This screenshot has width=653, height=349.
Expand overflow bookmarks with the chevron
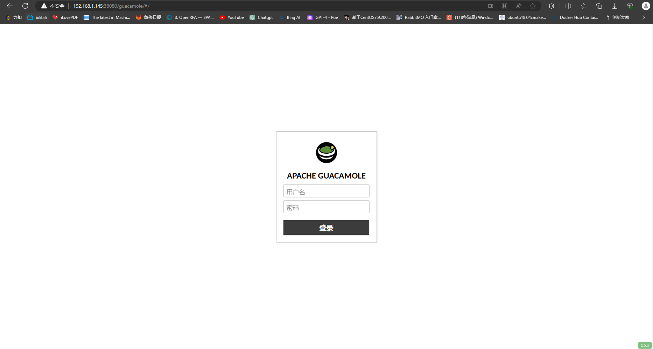(x=644, y=17)
